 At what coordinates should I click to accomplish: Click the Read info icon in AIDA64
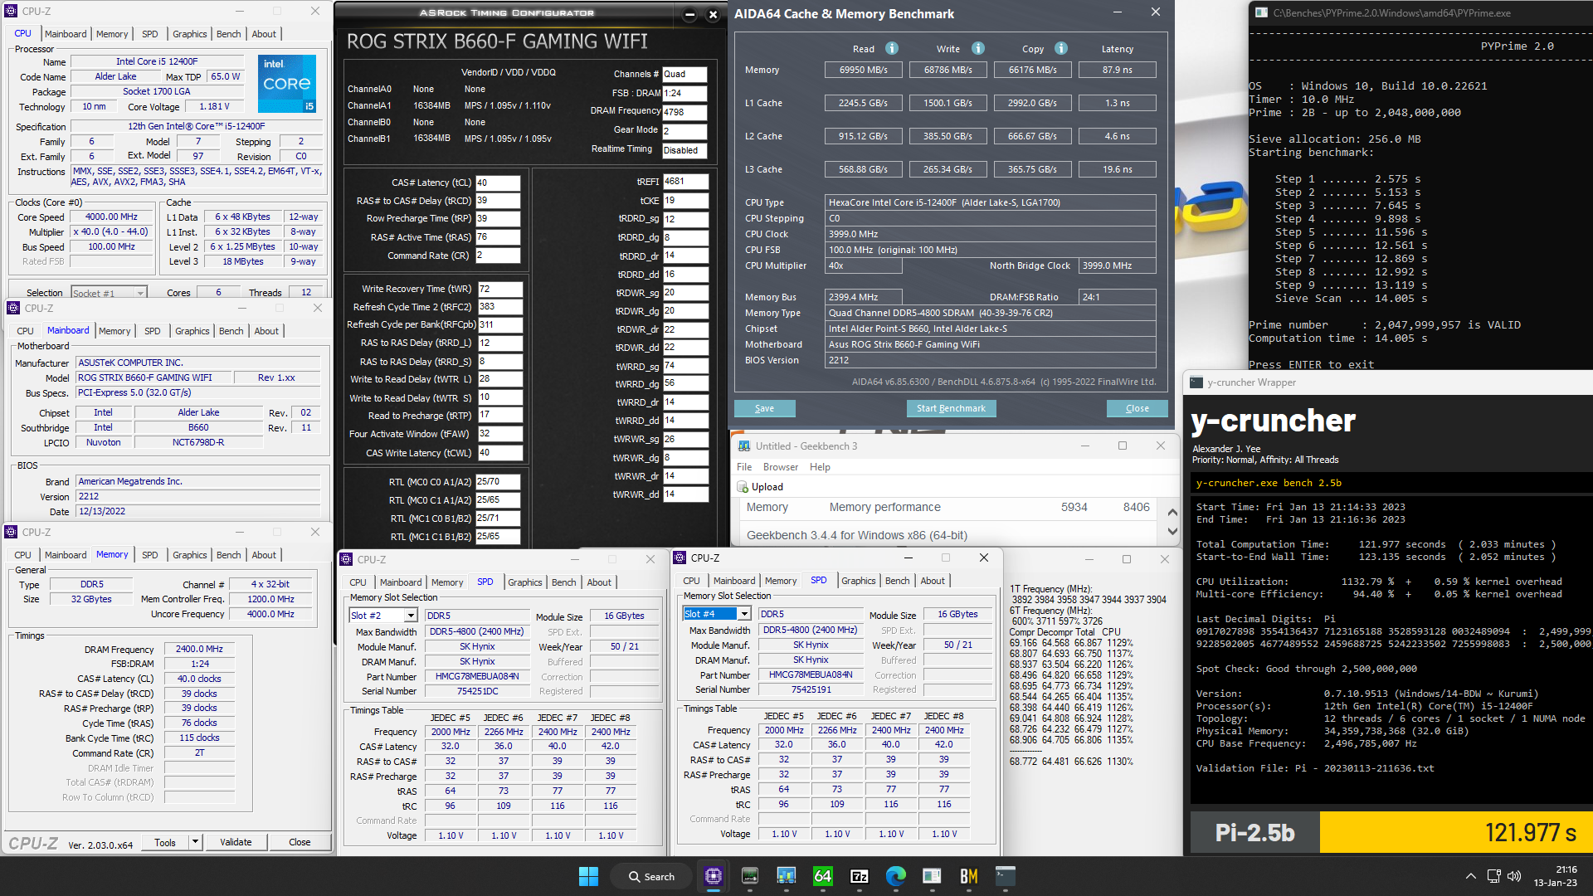[x=892, y=48]
